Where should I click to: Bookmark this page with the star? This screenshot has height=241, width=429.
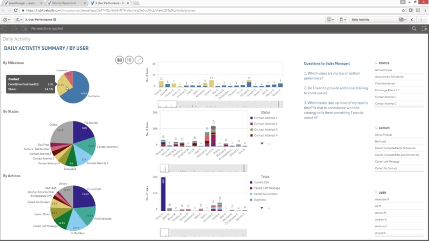(x=403, y=10)
